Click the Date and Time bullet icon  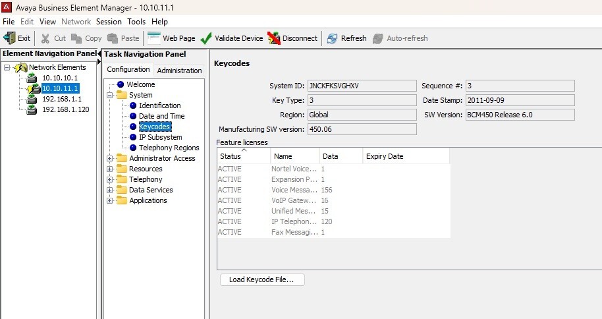point(133,116)
